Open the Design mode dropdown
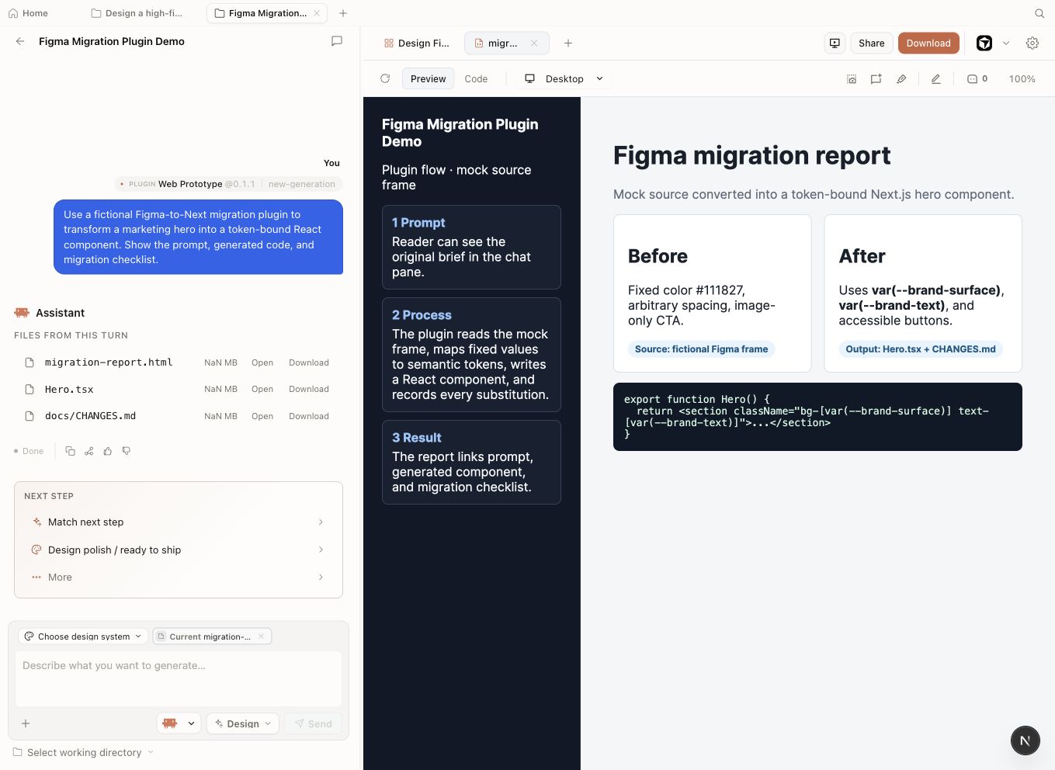The image size is (1055, 770). click(x=243, y=723)
